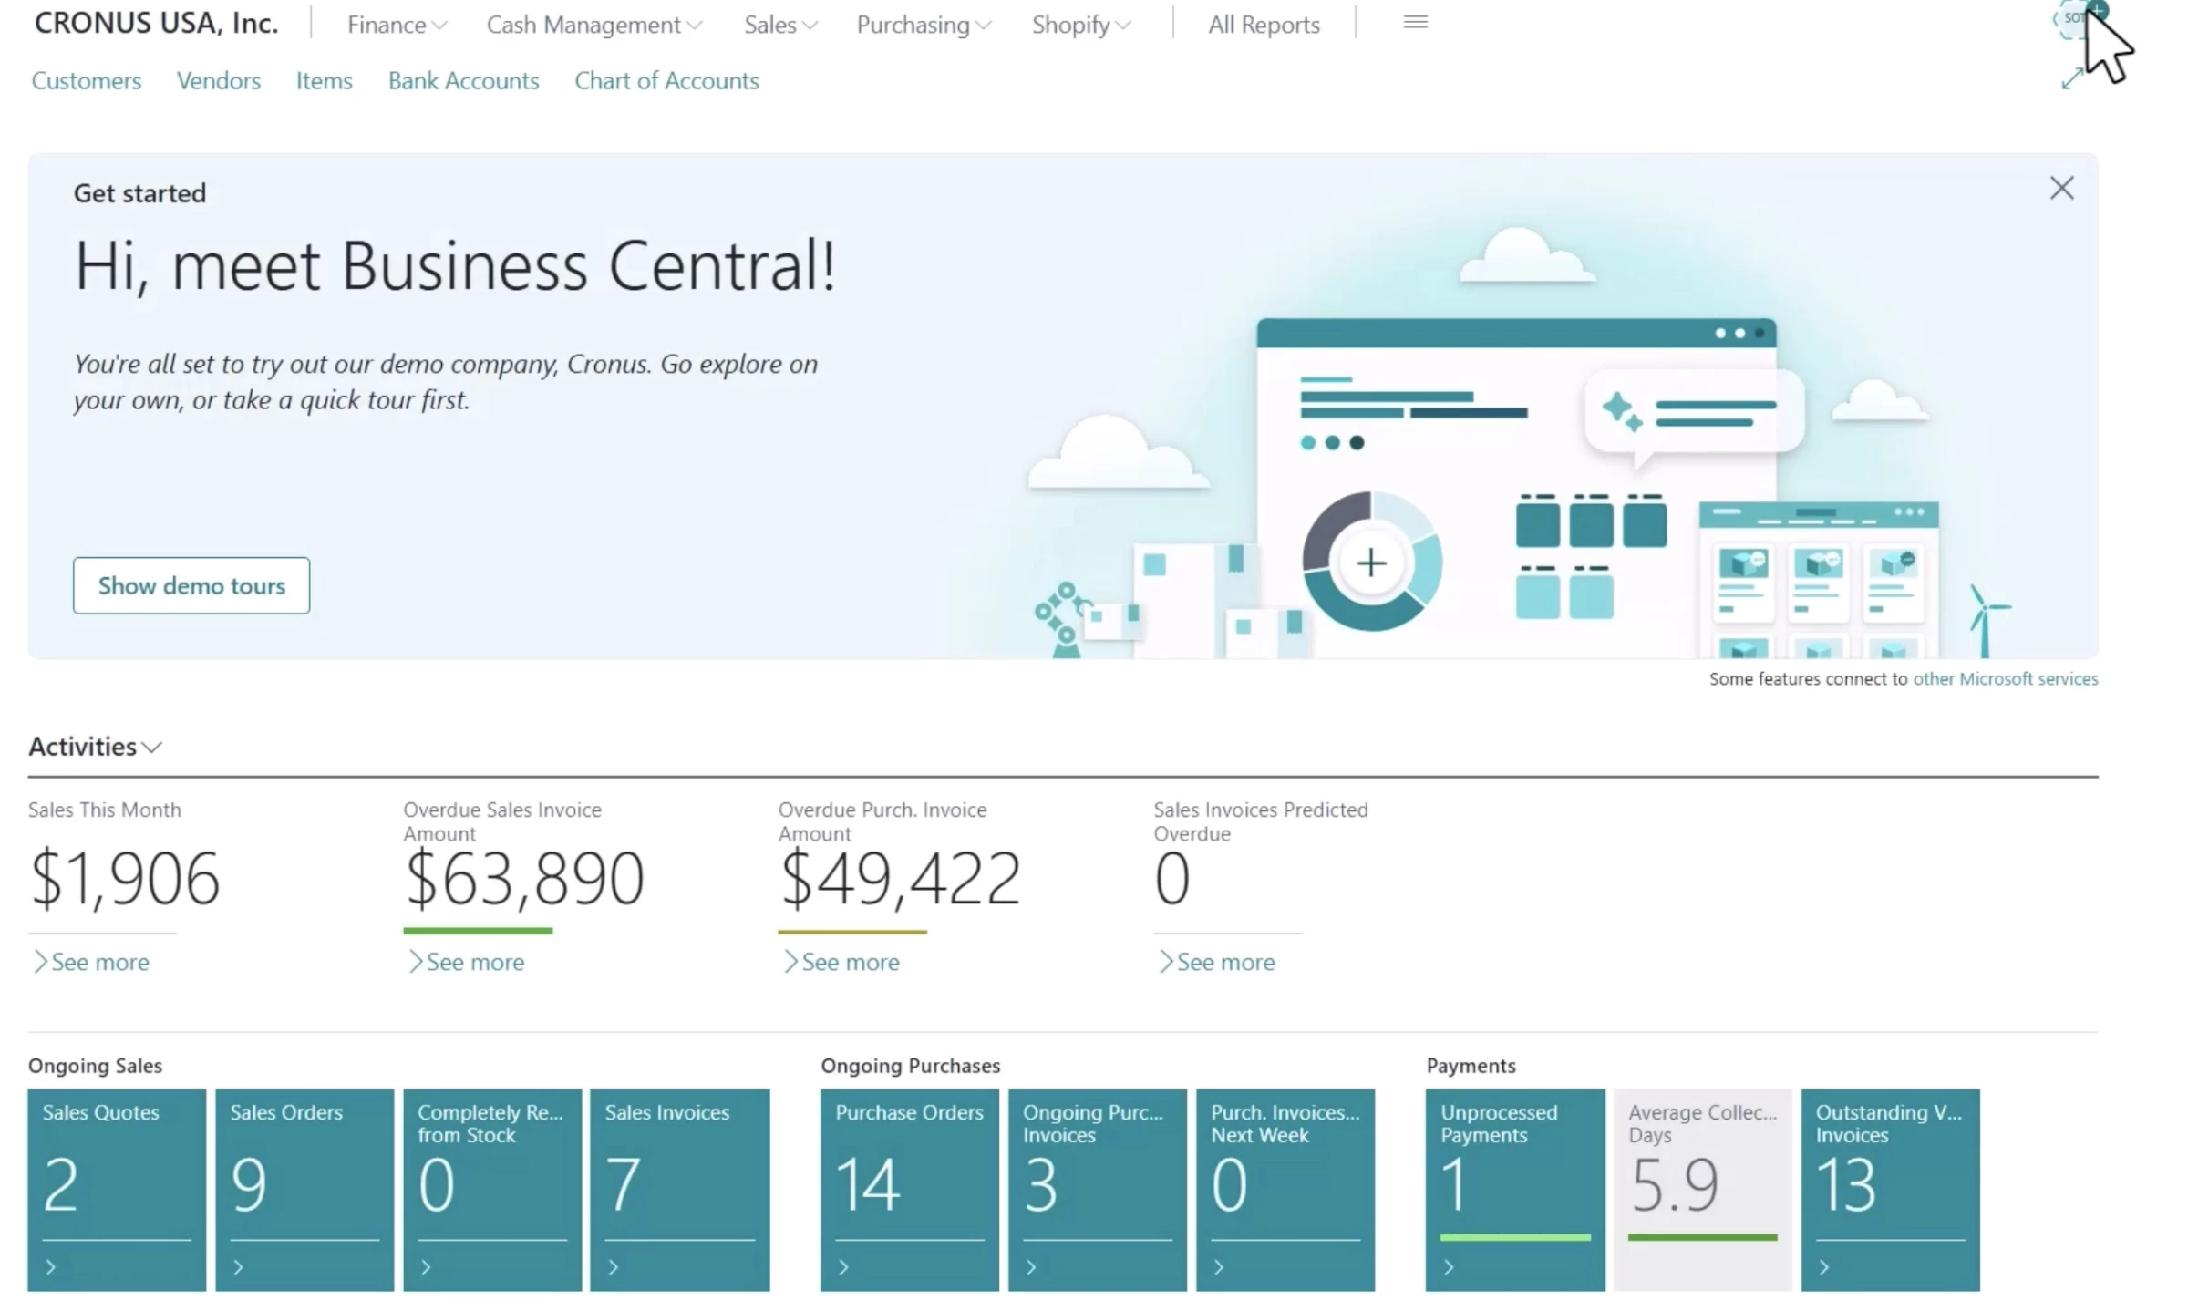The image size is (2188, 1311).
Task: Open the Ongoing Purchase Invoices tile
Action: (1098, 1190)
